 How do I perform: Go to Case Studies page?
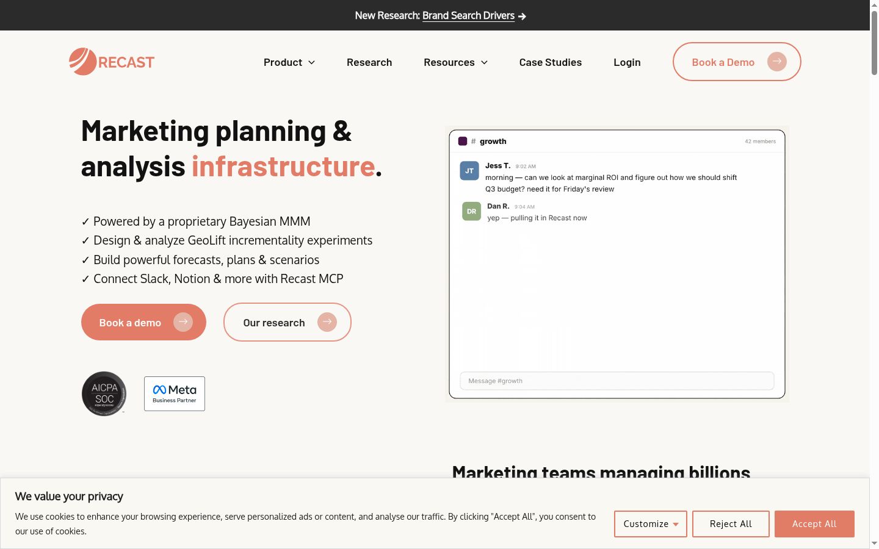pyautogui.click(x=551, y=62)
